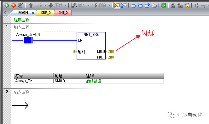Click the 超时 parameter value 0

pyautogui.click(x=74, y=52)
